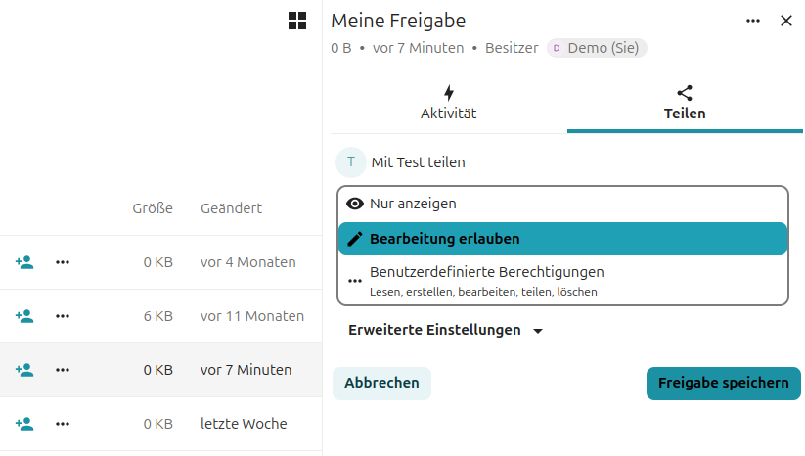Open the sidebar three-dots actions menu
This screenshot has width=805, height=456.
pos(753,21)
